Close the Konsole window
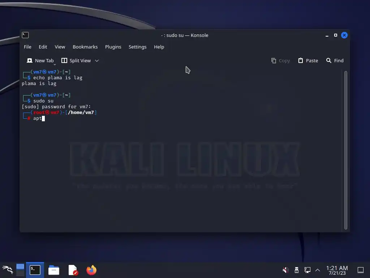 click(344, 35)
